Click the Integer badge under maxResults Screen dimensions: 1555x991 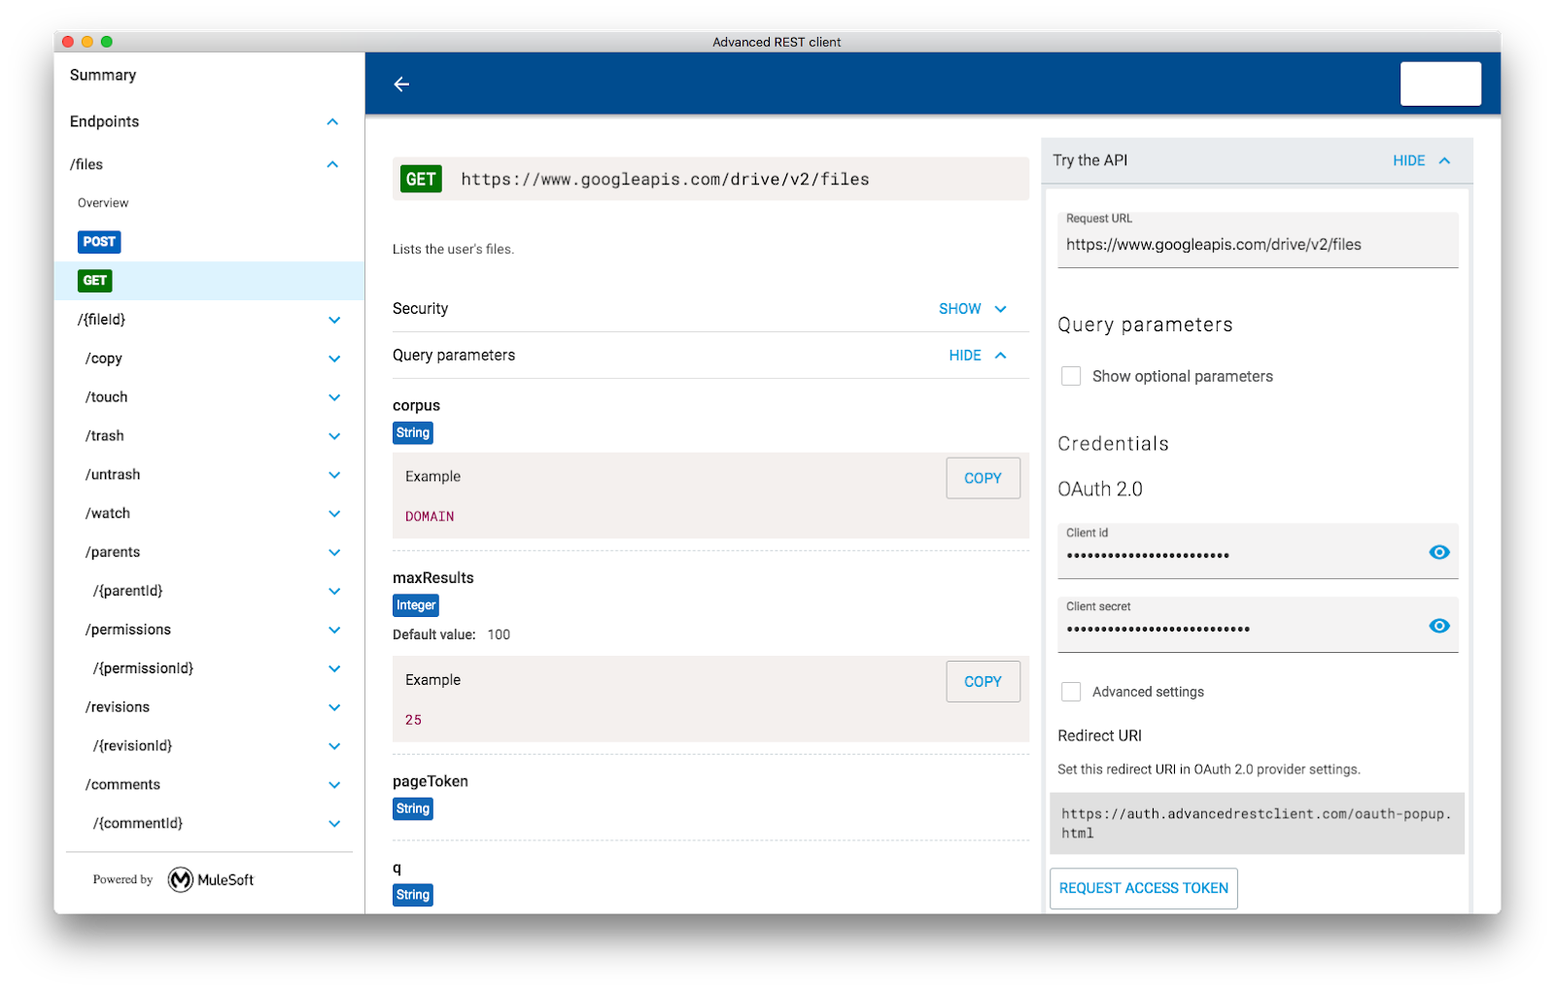click(x=416, y=605)
